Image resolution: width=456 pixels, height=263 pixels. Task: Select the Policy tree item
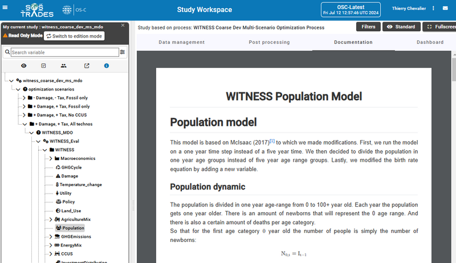click(66, 202)
